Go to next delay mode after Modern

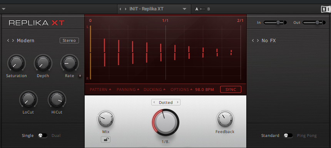click(13, 40)
